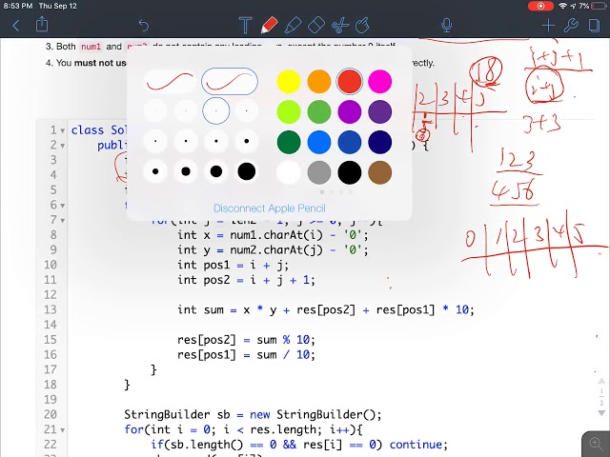Image resolution: width=610 pixels, height=457 pixels.
Task: Open the page view icon
Action: pyautogui.click(x=594, y=26)
